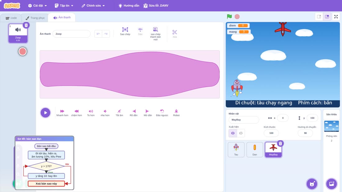The height and width of the screenshot is (192, 342).
Task: Open the Cài đặt settings dropdown
Action: click(38, 6)
